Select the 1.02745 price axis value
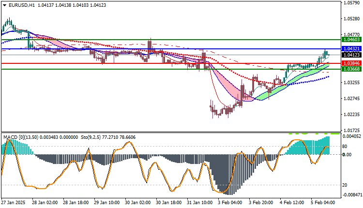 pyautogui.click(x=352, y=99)
